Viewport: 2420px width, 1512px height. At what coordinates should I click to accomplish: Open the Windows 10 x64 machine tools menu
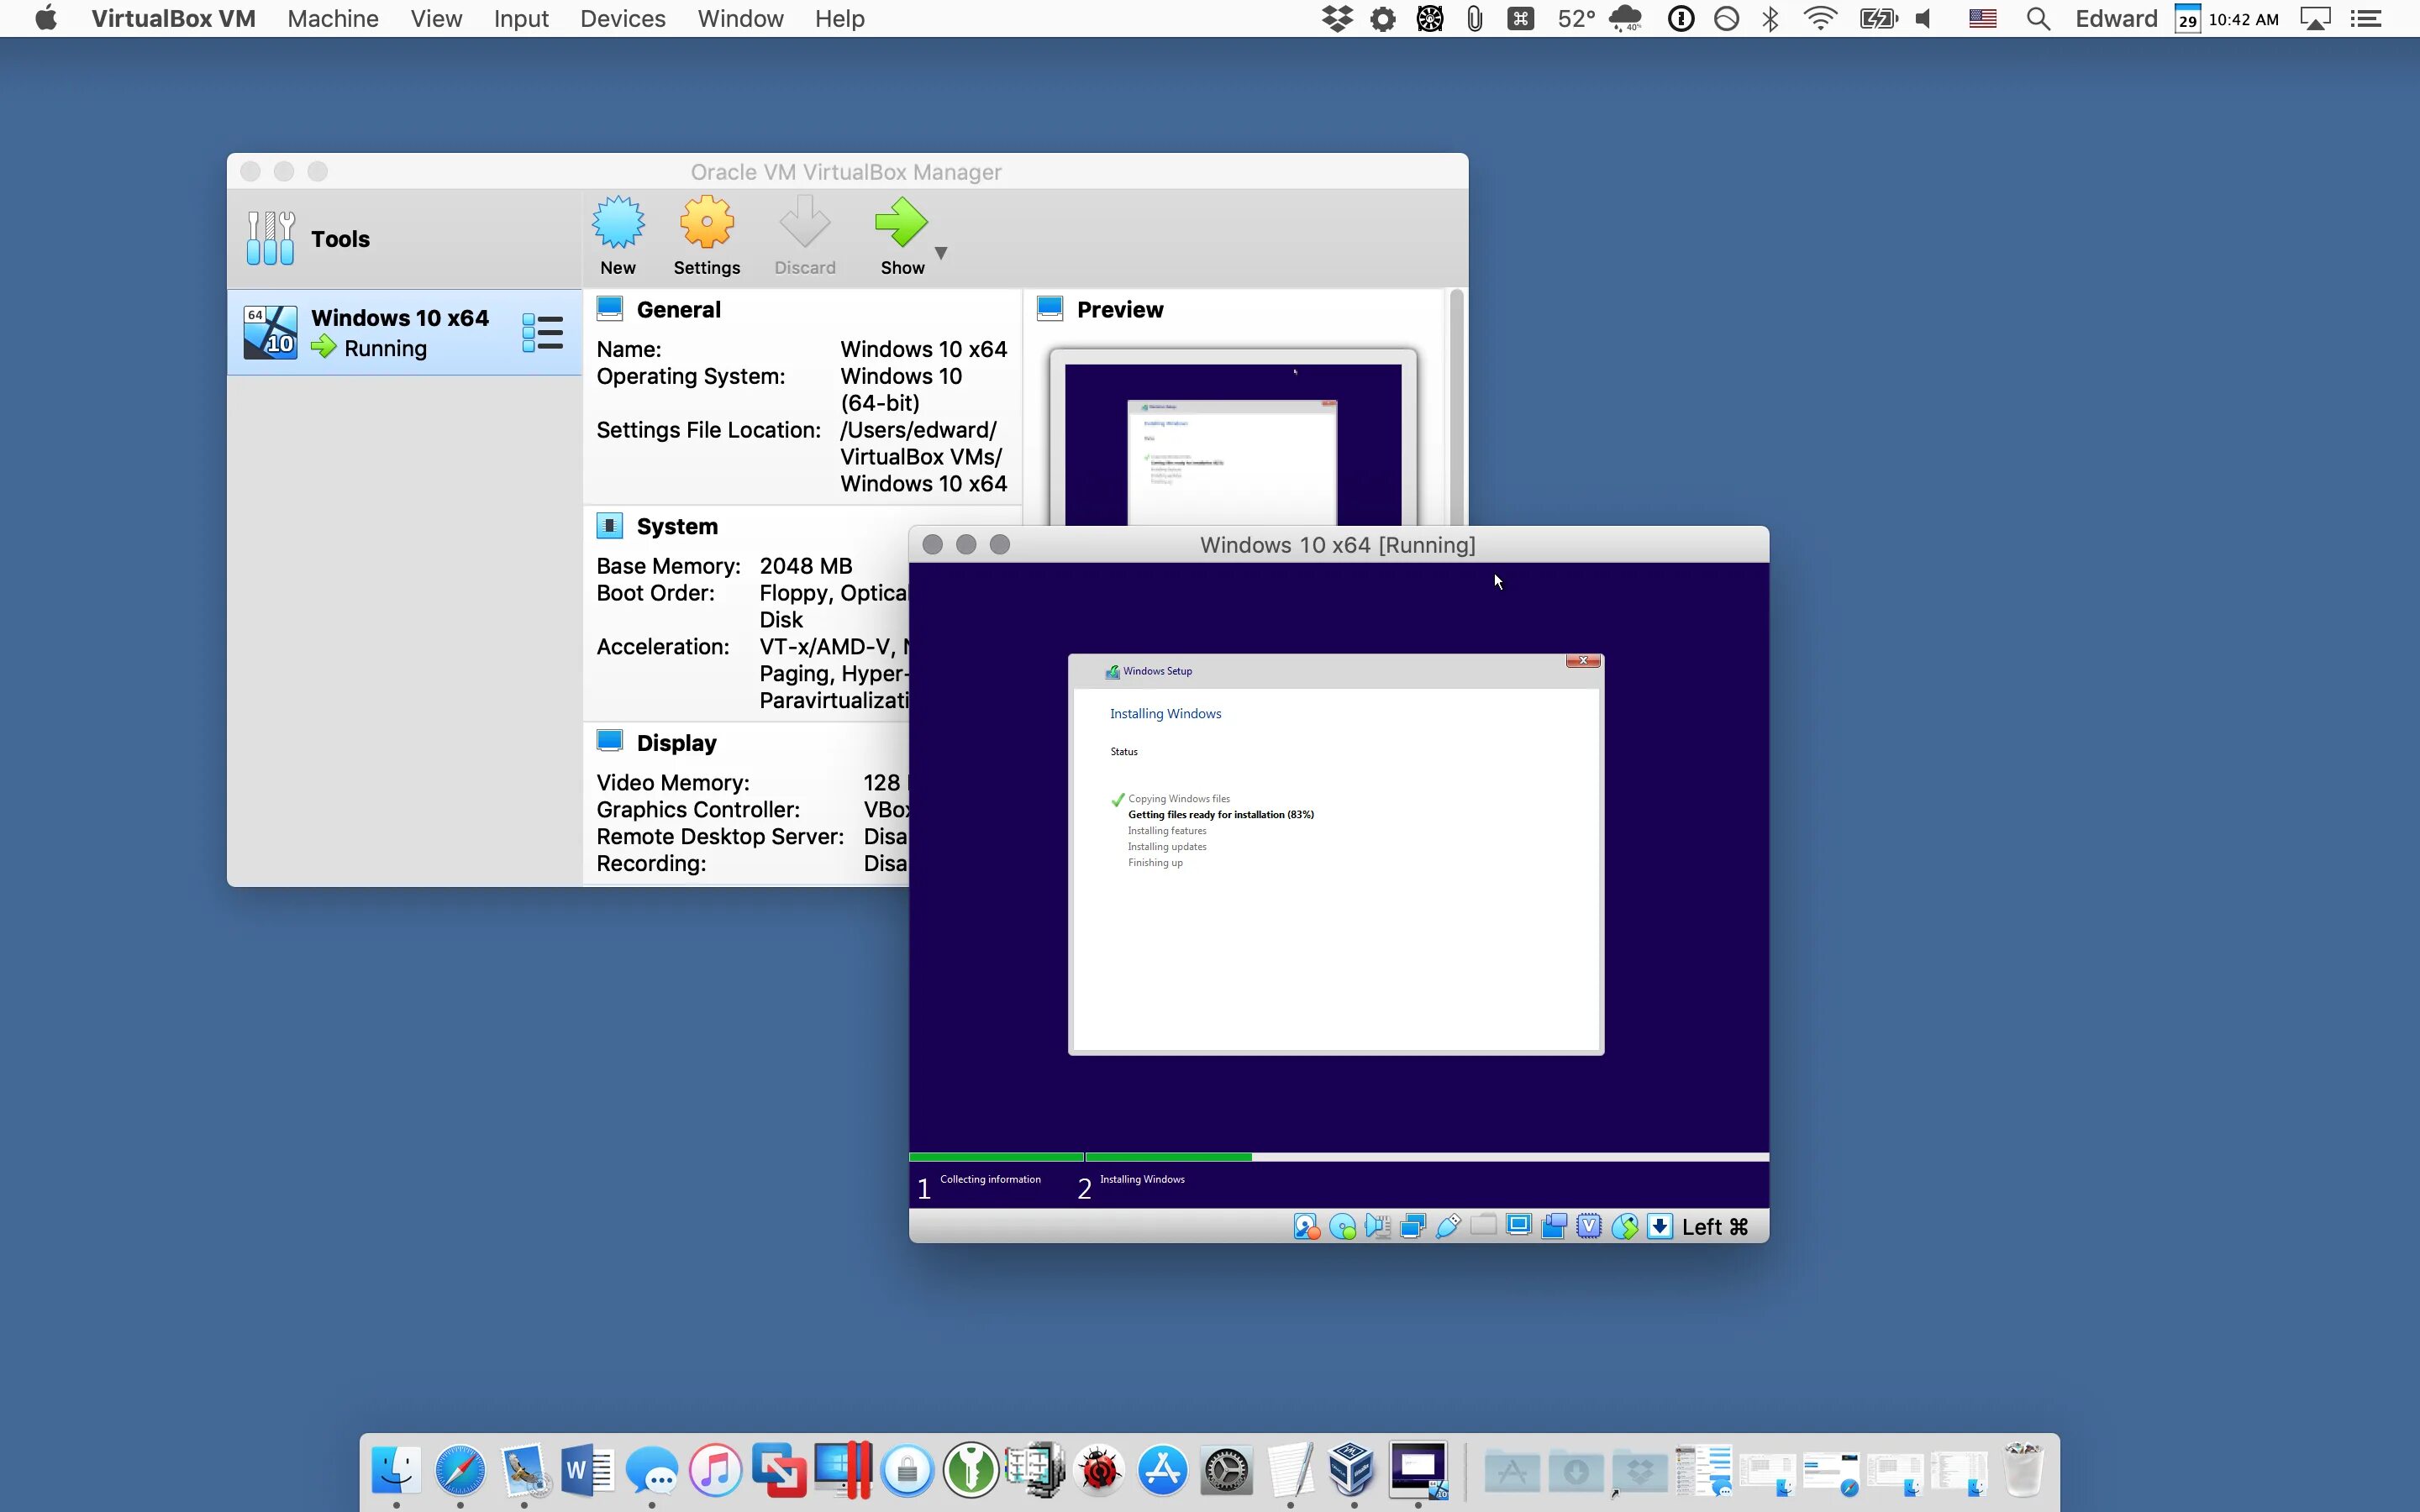543,333
